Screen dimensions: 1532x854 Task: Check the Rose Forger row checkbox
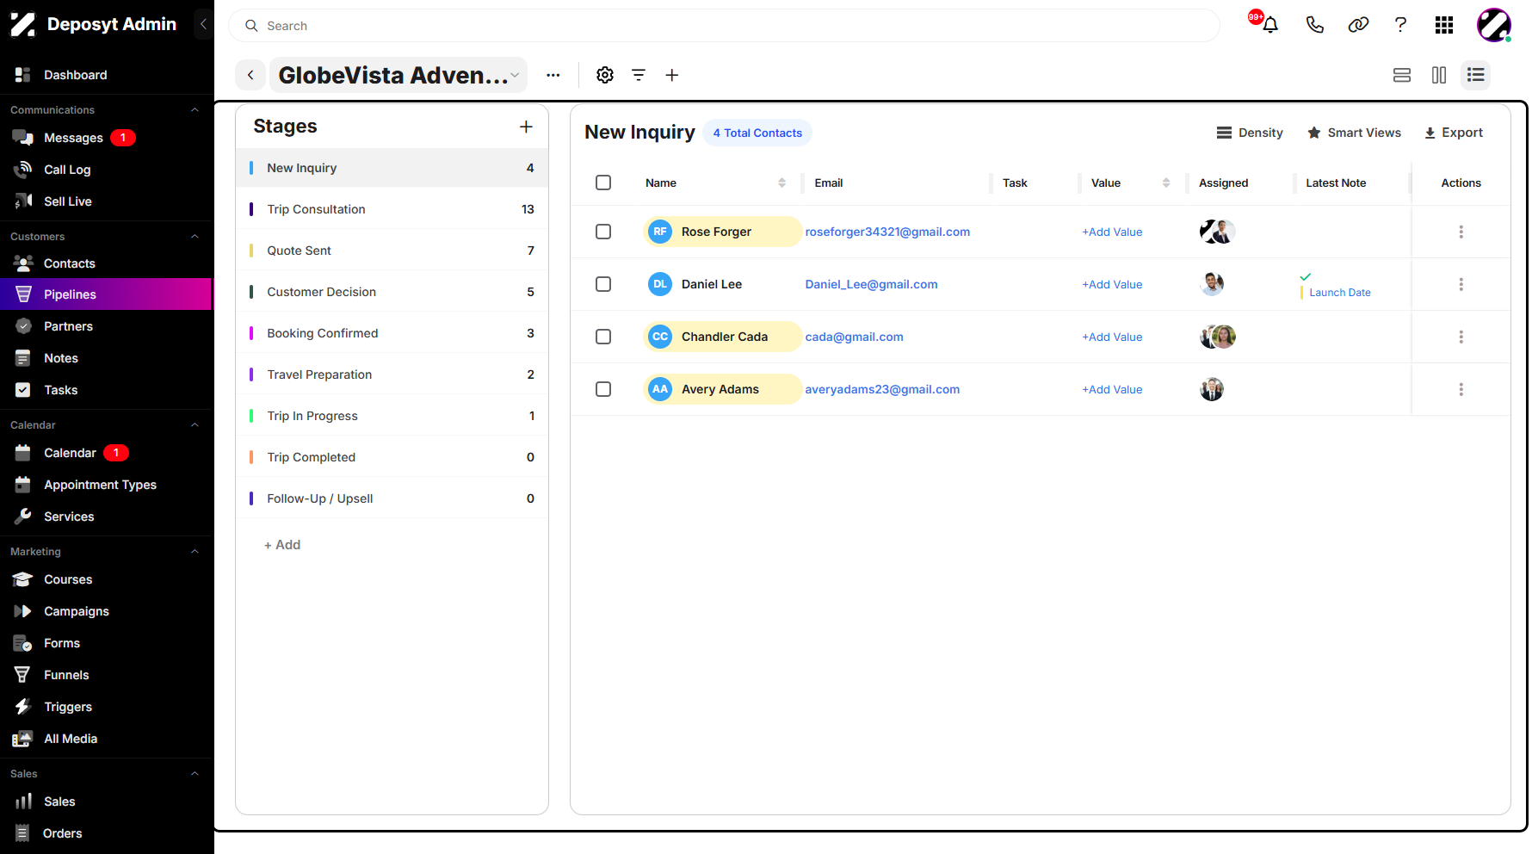[x=603, y=232]
